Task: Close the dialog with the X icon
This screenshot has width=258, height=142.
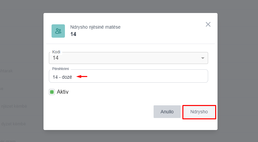Action: tap(208, 24)
